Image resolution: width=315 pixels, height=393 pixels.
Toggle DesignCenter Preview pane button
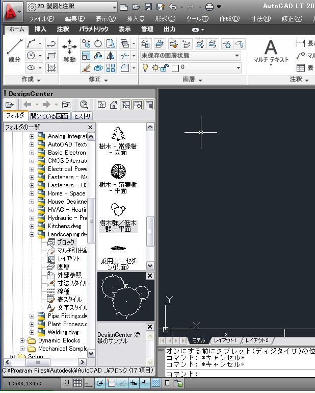[x=138, y=105]
